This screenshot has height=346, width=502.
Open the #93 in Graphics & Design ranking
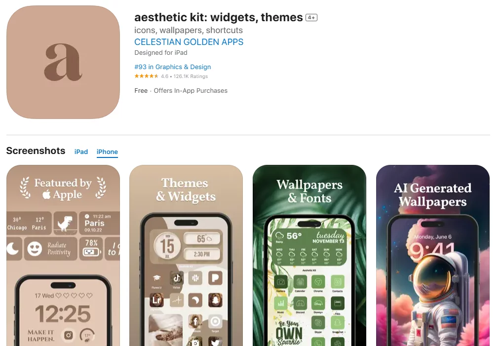coord(173,67)
